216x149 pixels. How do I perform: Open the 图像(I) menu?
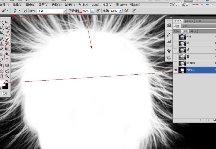pos(31,5)
